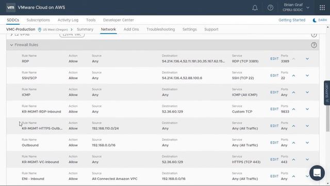Move KR-MGMT-VC-Inbound rule down
The height and width of the screenshot is (186, 330).
307,160
